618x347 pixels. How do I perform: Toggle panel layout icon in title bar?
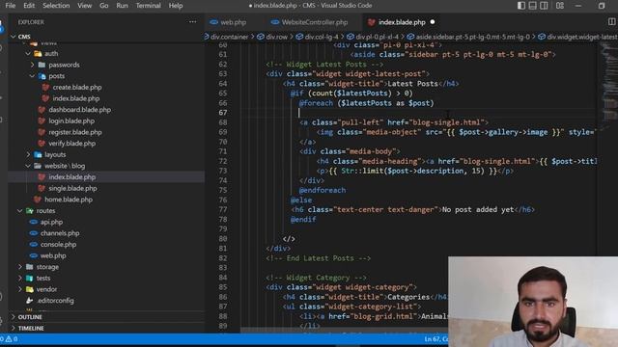pyautogui.click(x=532, y=6)
